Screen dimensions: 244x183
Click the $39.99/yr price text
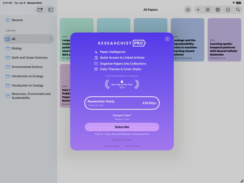[149, 103]
